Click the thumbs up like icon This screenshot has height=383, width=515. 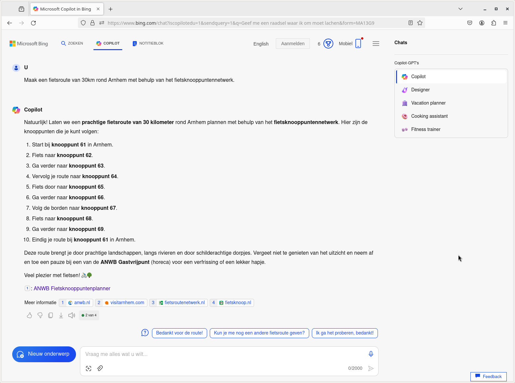pos(29,315)
